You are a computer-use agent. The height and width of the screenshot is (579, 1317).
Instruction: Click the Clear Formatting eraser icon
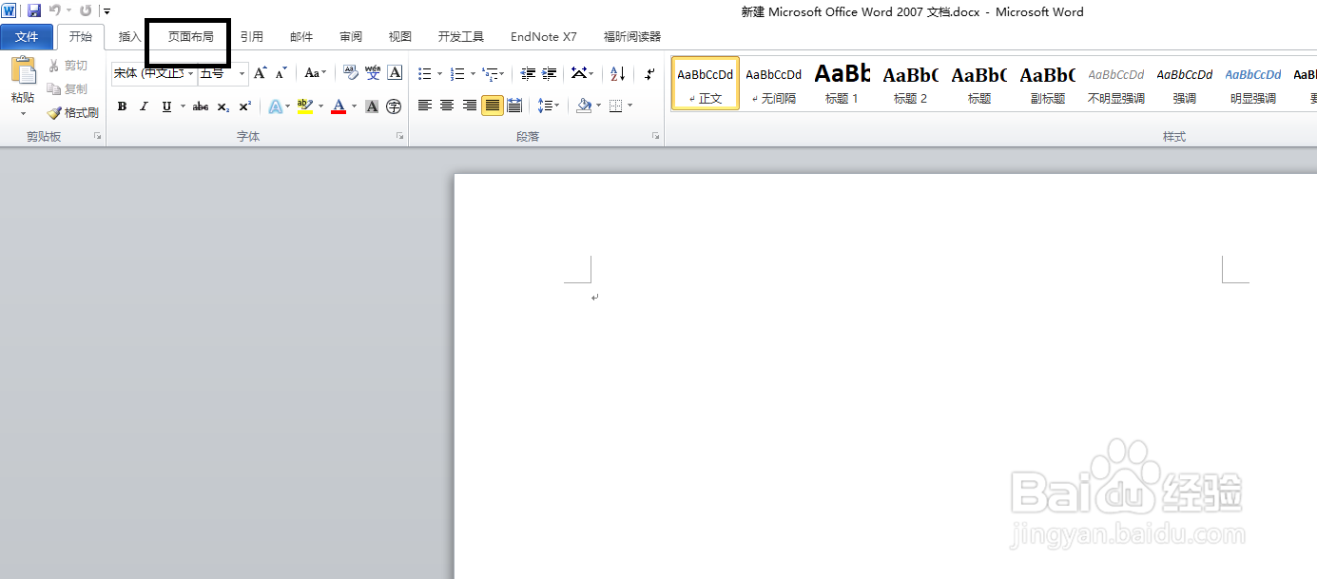[x=350, y=73]
